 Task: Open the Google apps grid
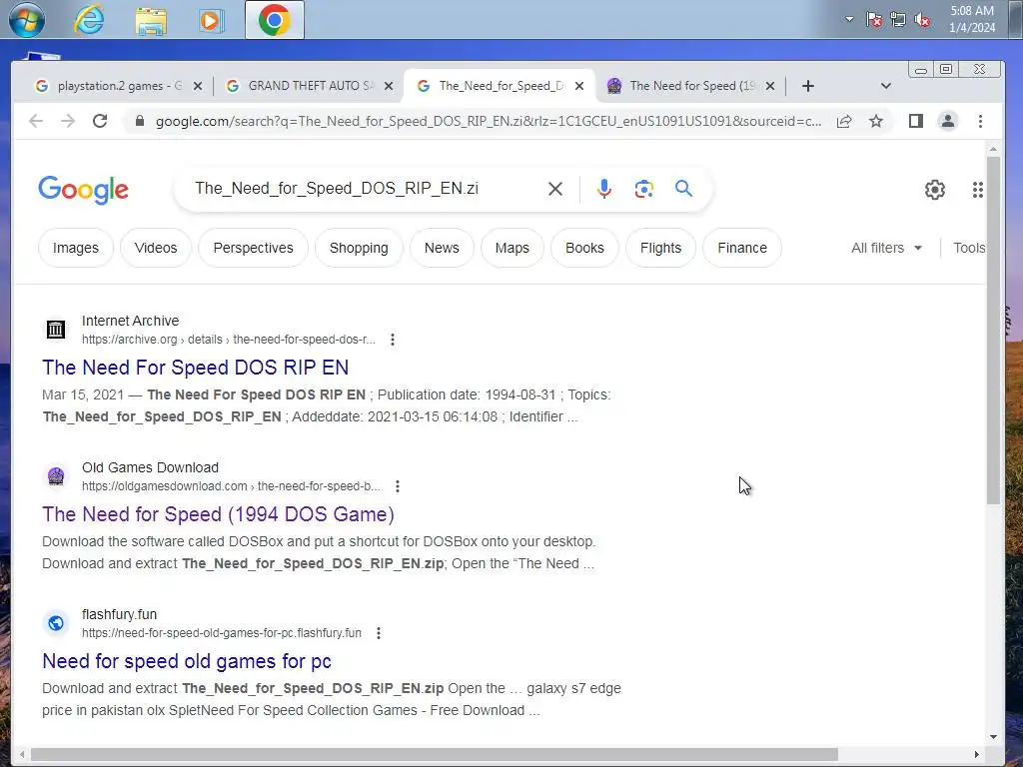coord(977,190)
